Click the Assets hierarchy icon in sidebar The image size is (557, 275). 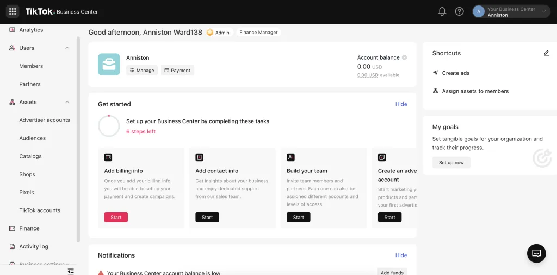click(12, 102)
